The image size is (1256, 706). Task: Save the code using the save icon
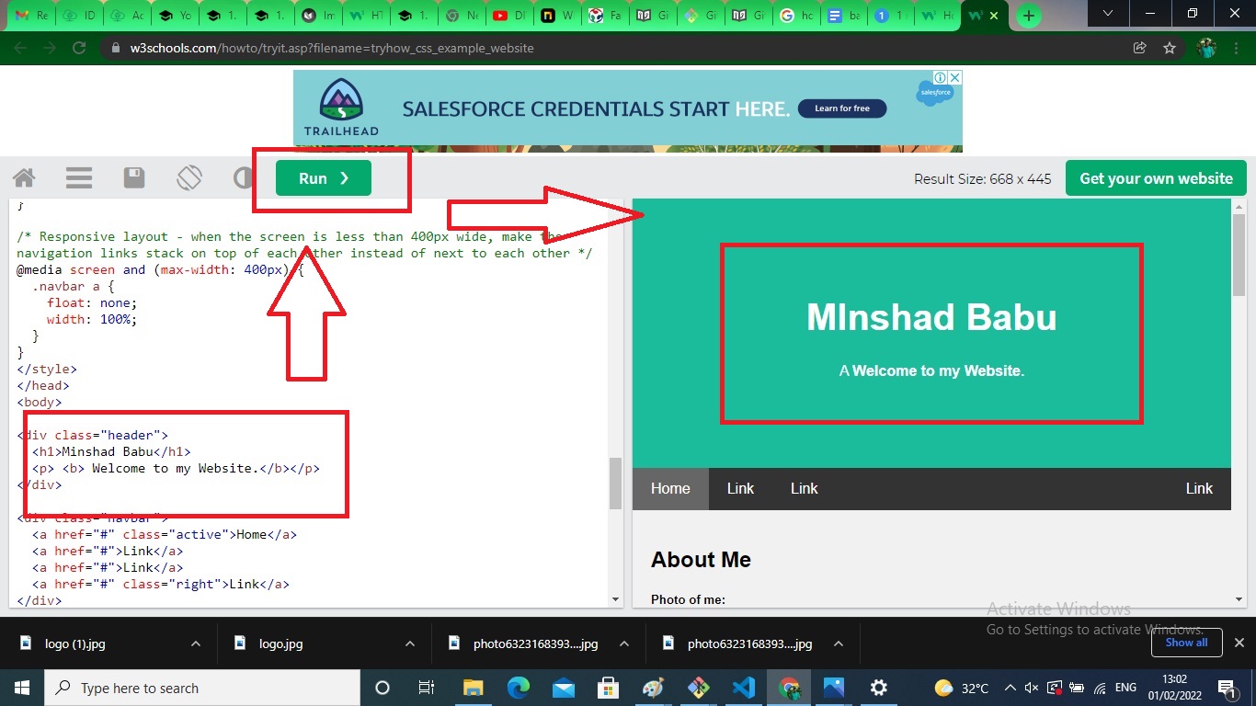pyautogui.click(x=133, y=177)
